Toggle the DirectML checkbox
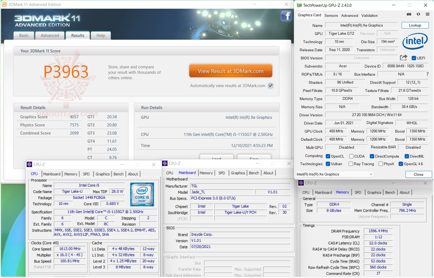This screenshot has height=278, width=434. tap(407, 156)
